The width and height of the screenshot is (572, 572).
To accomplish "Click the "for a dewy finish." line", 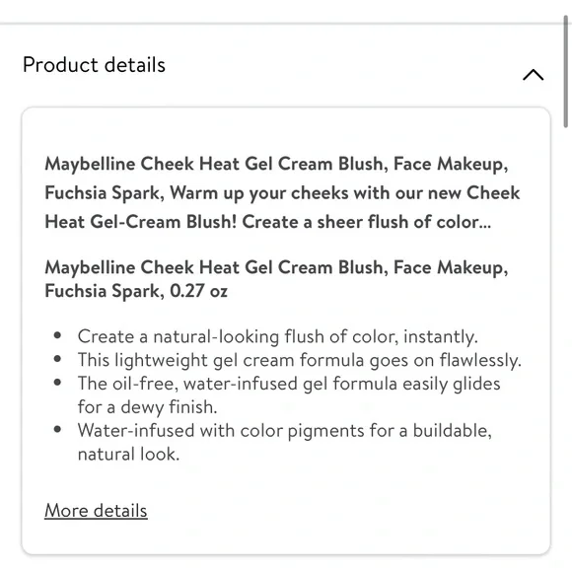I will coord(147,407).
